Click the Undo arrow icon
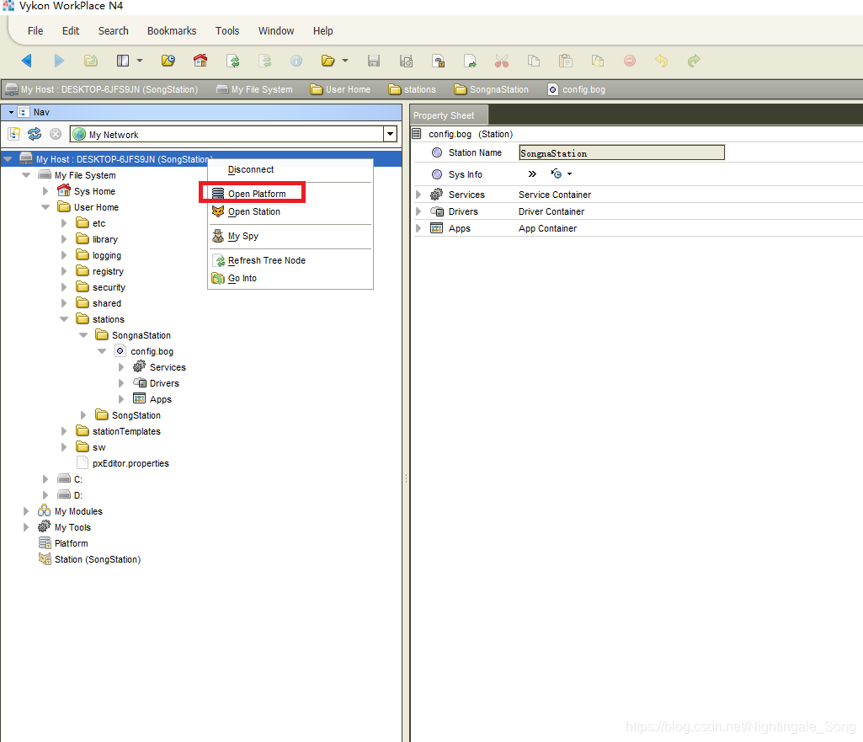Screen dimensions: 863x742 click(x=662, y=61)
